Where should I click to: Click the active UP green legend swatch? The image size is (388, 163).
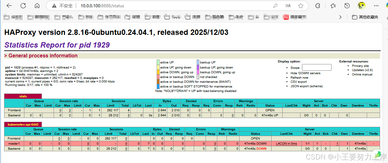(158, 62)
